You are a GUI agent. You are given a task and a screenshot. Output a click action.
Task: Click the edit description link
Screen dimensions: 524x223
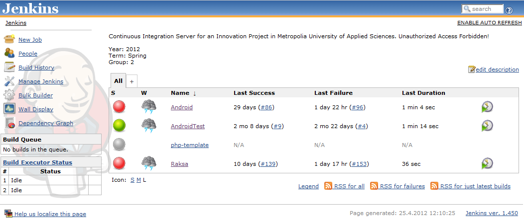point(497,70)
